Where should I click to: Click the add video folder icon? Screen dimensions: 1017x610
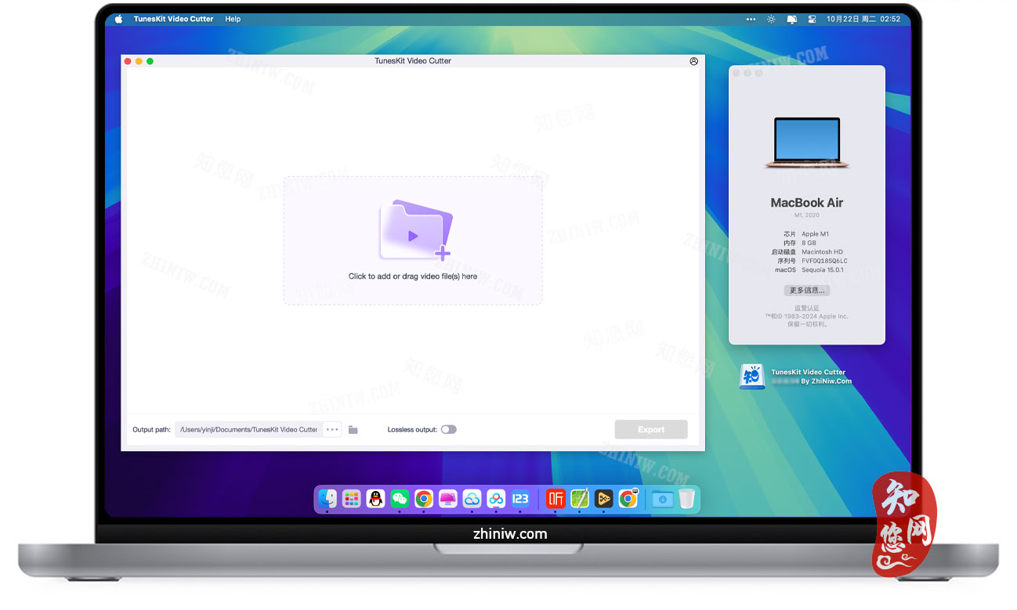click(416, 230)
